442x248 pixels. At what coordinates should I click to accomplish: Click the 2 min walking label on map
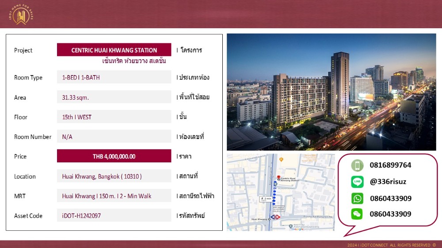266,199
